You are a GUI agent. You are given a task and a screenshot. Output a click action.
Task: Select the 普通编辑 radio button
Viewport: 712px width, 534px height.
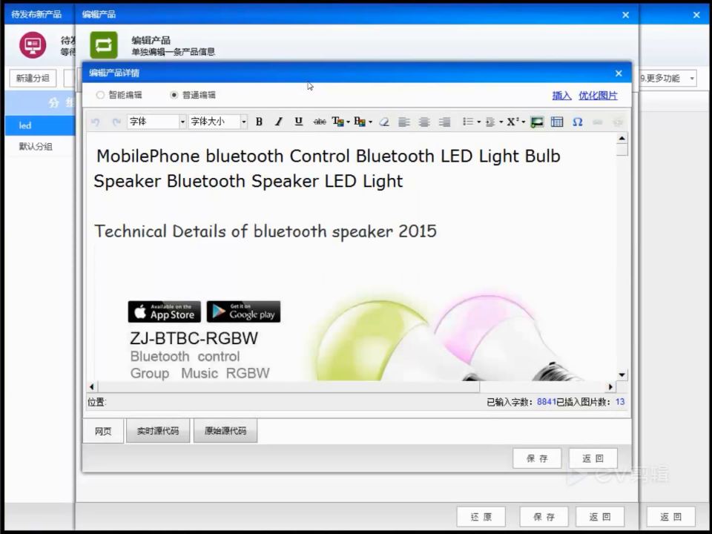tap(174, 95)
